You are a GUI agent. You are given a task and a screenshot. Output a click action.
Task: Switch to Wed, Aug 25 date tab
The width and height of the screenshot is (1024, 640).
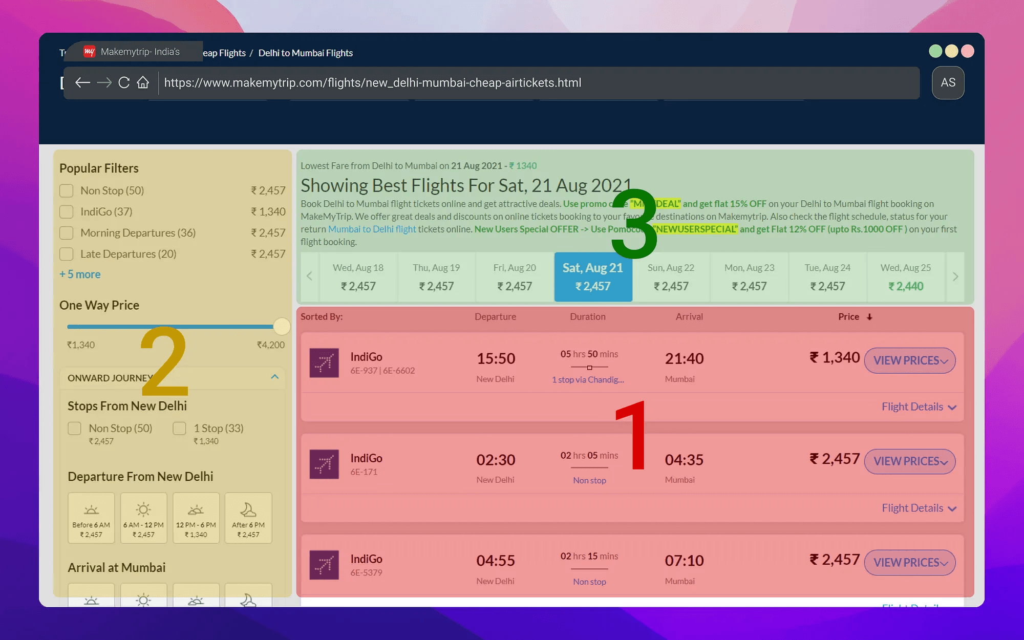click(905, 276)
